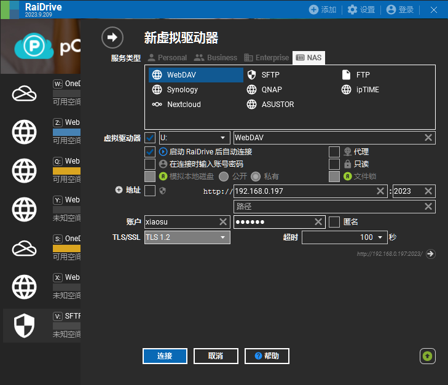Toggle the 启动 RaiDrive 后自动连接 checkbox
This screenshot has height=385, width=448.
(x=150, y=151)
